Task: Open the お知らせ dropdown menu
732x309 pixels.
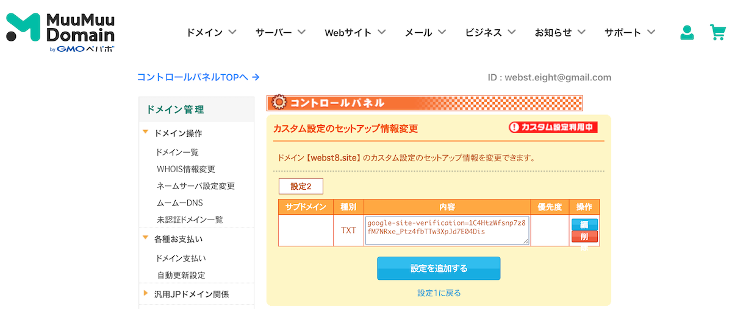Action: tap(560, 32)
